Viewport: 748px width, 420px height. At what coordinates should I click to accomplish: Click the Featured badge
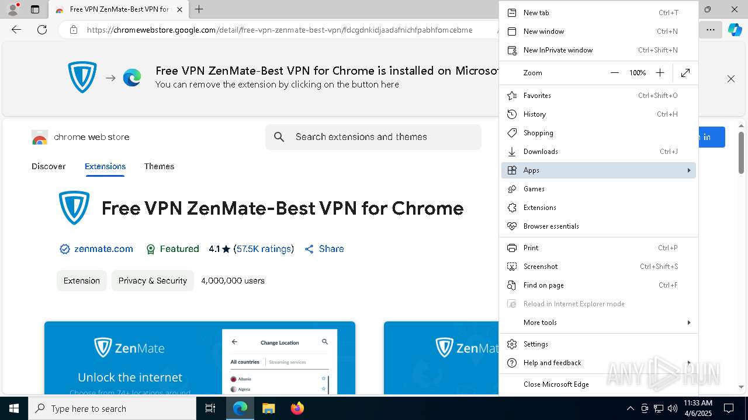pyautogui.click(x=172, y=249)
